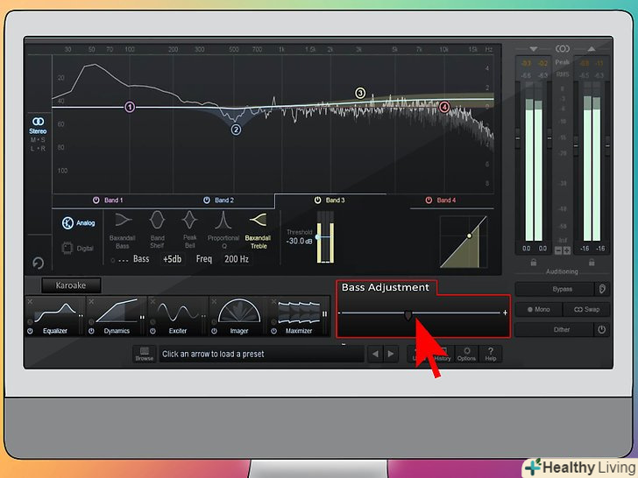The height and width of the screenshot is (478, 638).
Task: Click the Swap channels button
Action: point(586,309)
